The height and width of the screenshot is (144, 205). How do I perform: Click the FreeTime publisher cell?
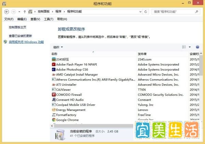point(144,115)
